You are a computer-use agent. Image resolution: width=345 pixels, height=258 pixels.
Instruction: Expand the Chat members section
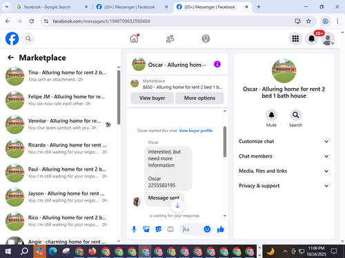click(x=284, y=156)
